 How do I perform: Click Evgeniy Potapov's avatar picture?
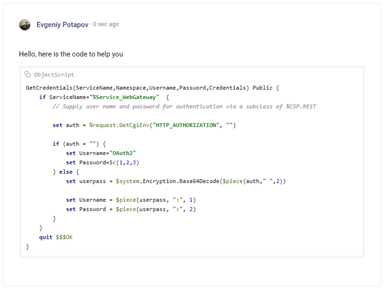(25, 25)
